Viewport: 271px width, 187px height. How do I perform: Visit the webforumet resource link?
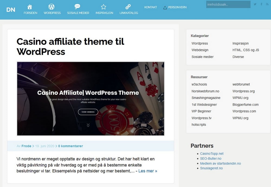point(241,84)
